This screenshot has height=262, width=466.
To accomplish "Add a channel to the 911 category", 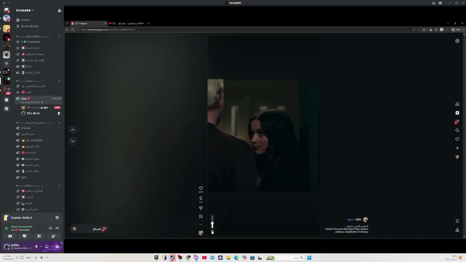I will 59,186.
